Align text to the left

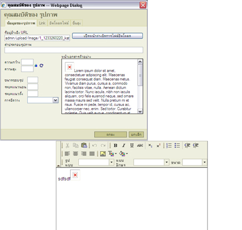67,154
